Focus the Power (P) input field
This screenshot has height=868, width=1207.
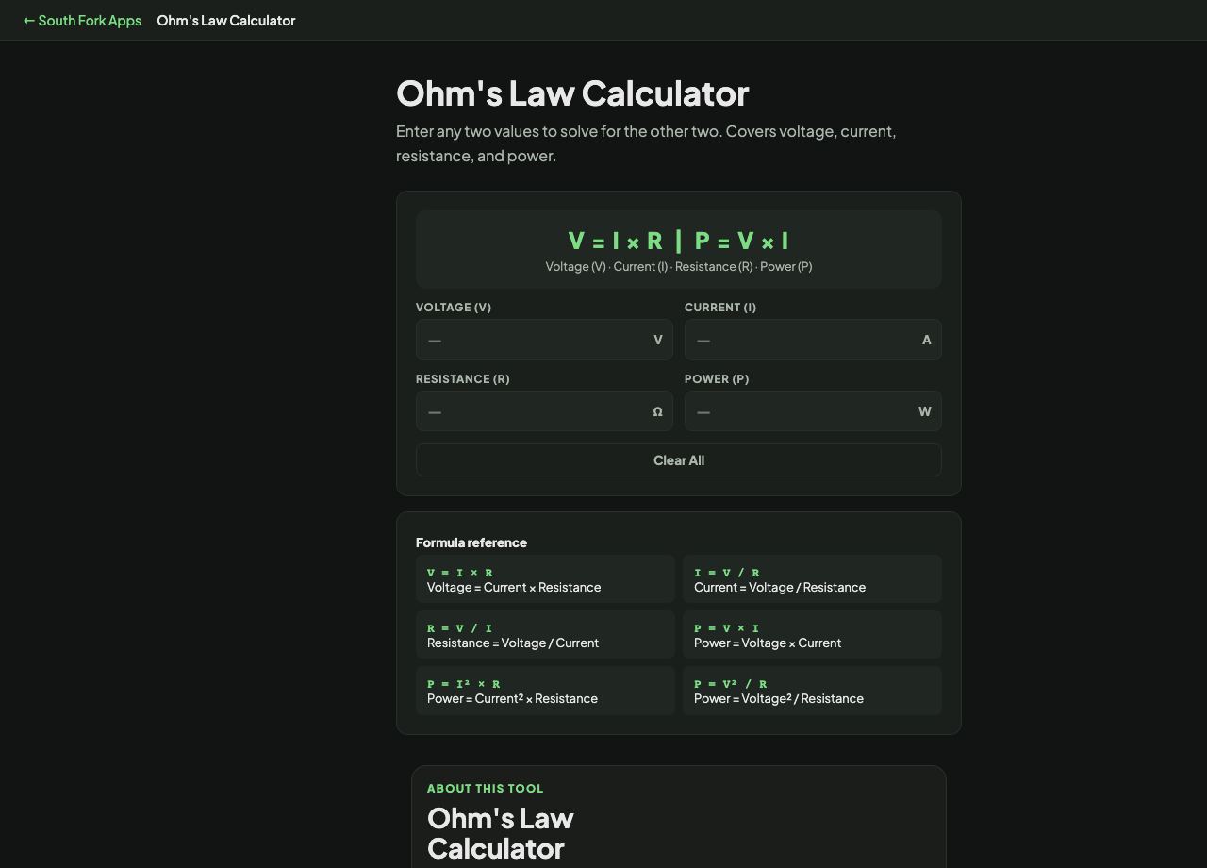click(x=813, y=411)
